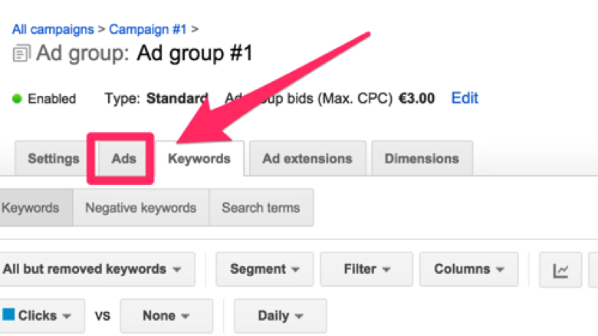
Task: Open the Segment dropdown
Action: click(x=264, y=269)
